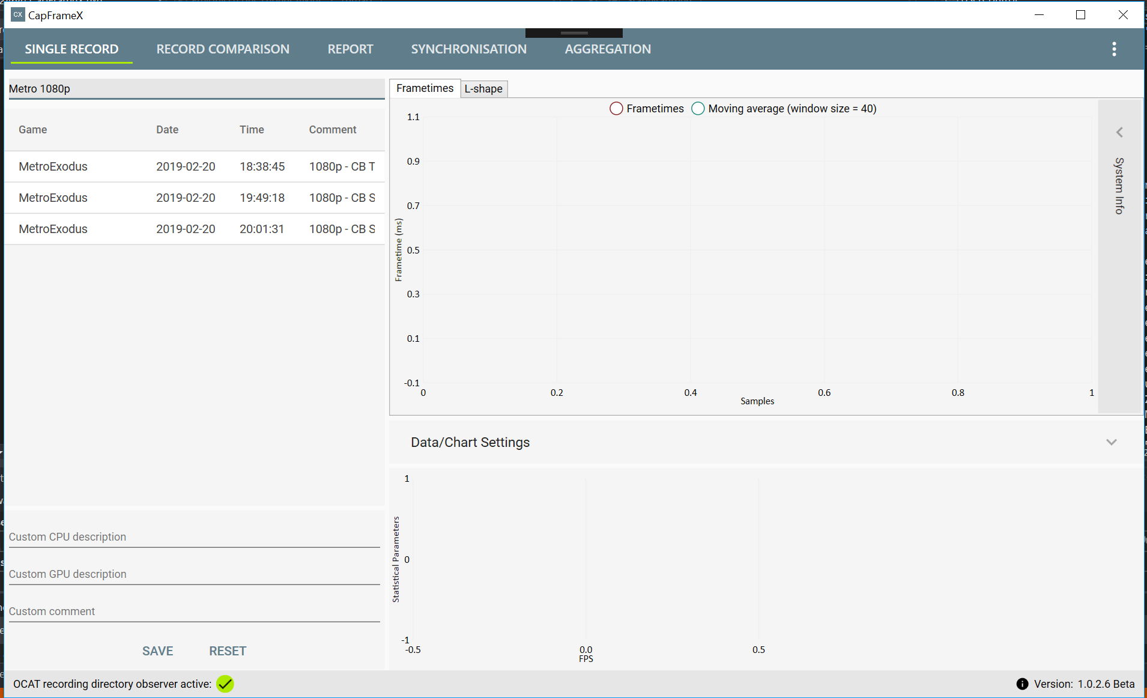Image resolution: width=1147 pixels, height=698 pixels.
Task: Sort records by Time column header
Action: click(x=252, y=130)
